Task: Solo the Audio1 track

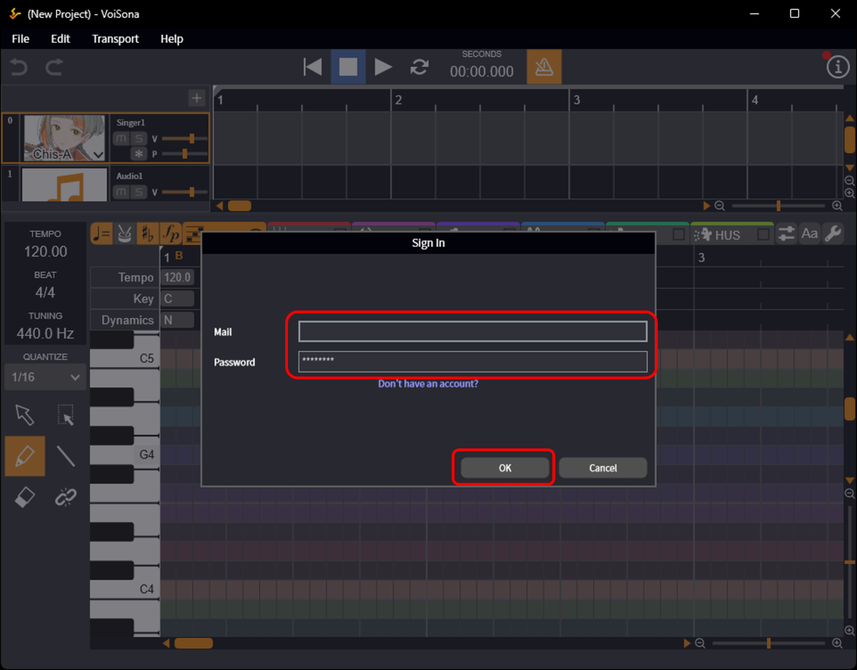Action: [x=139, y=192]
